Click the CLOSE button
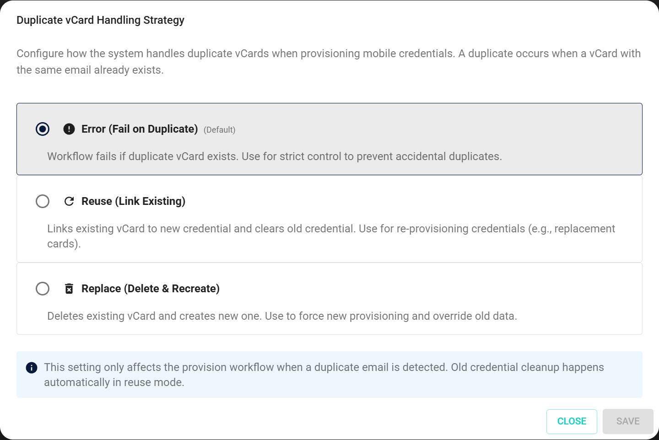This screenshot has height=440, width=659. pyautogui.click(x=572, y=421)
